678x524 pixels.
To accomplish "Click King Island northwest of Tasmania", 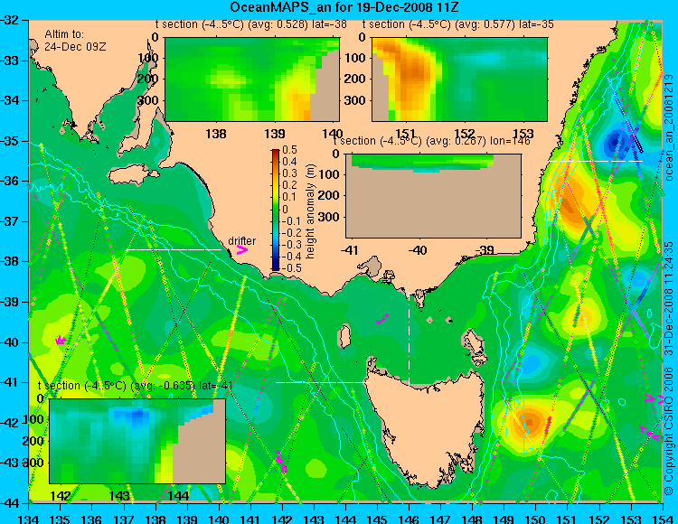I will (x=344, y=336).
